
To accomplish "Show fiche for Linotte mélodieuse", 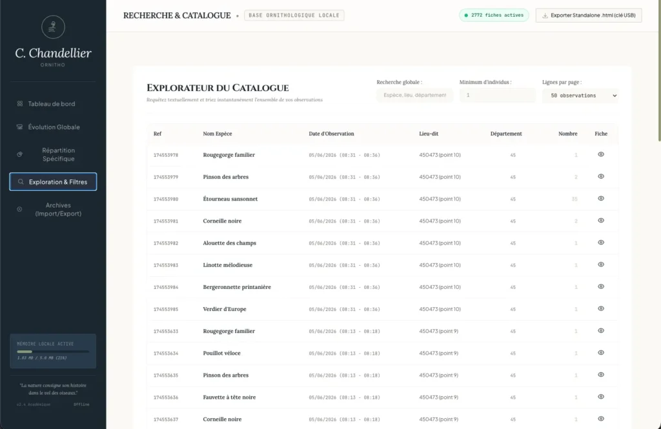I will tap(601, 264).
